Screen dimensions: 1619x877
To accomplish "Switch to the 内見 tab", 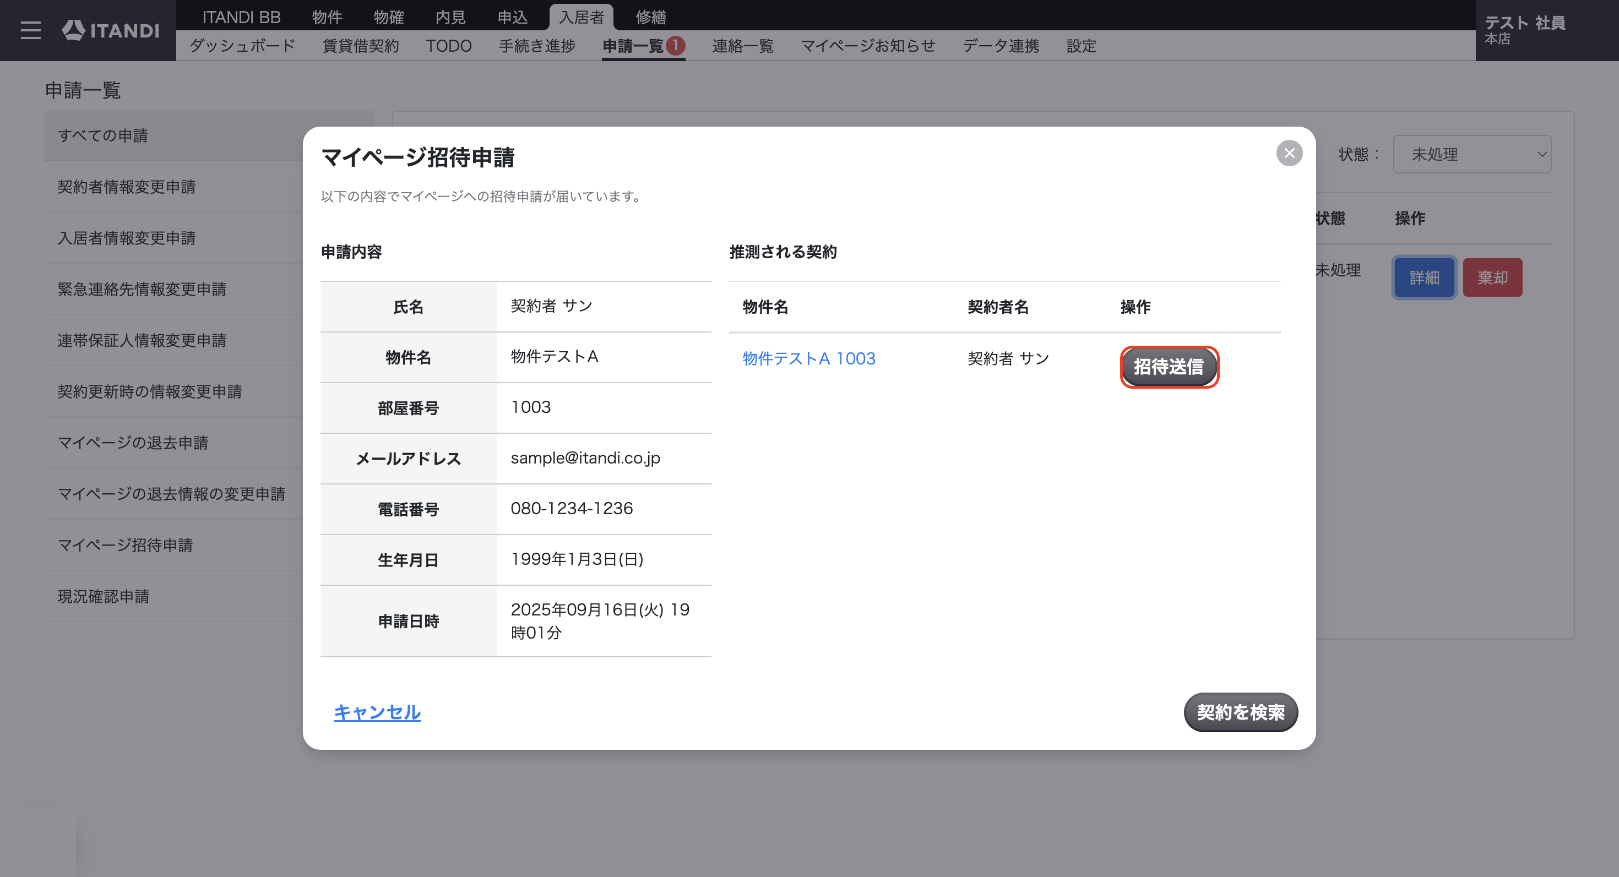I will coord(450,17).
